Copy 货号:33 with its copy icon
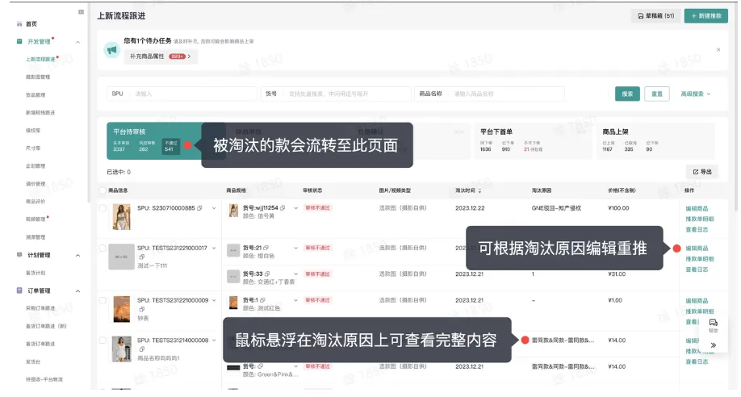The image size is (741, 397). (x=267, y=274)
